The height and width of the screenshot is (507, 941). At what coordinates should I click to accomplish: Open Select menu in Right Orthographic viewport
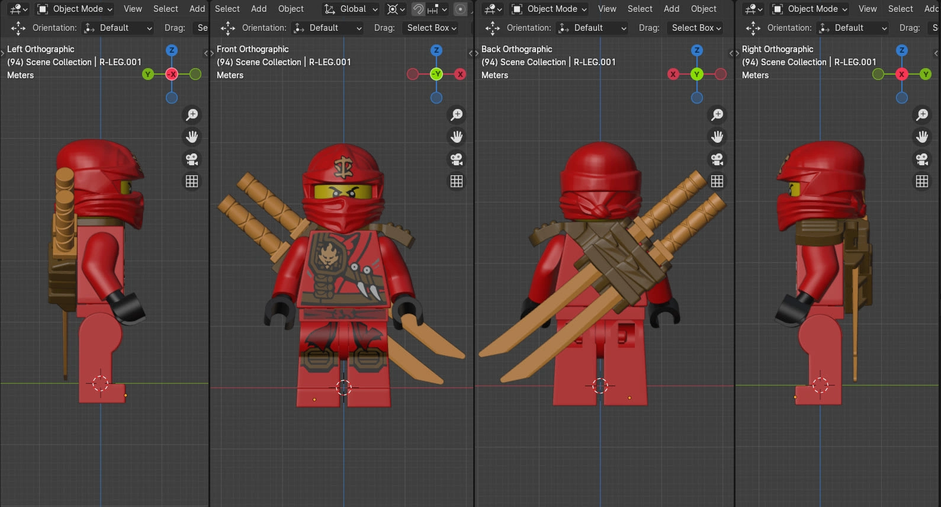(x=901, y=9)
